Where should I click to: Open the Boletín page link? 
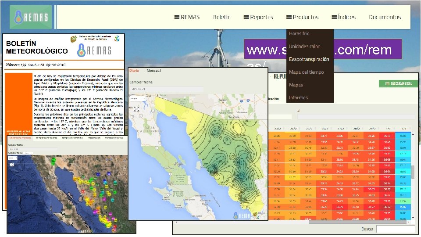pyautogui.click(x=222, y=17)
